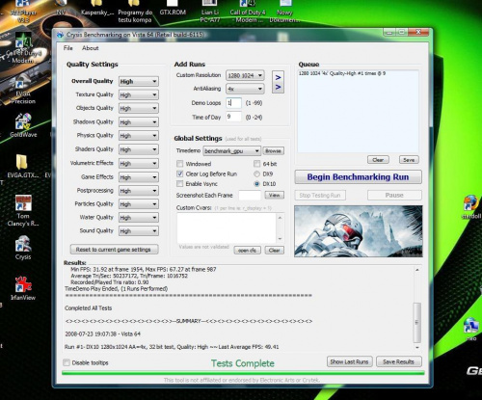Screen dimensions: 482x400
Task: Select the DX9 radio button
Action: (256, 173)
